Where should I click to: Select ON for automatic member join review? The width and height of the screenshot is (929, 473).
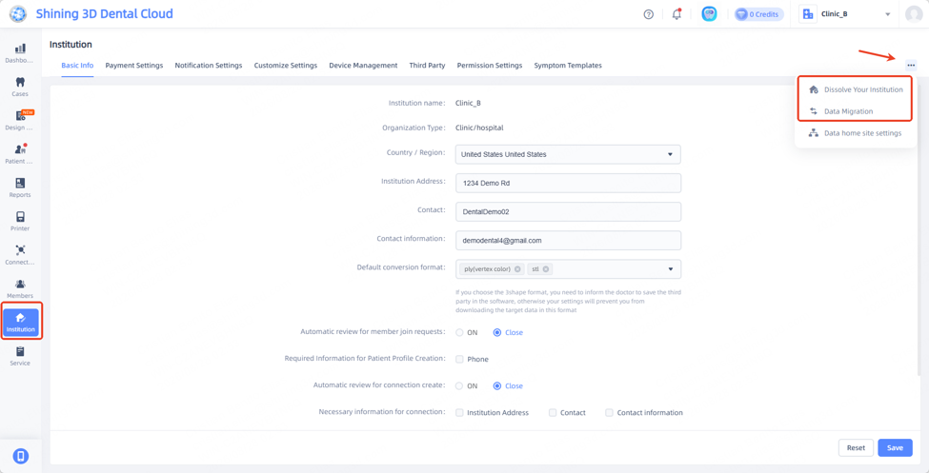click(460, 333)
